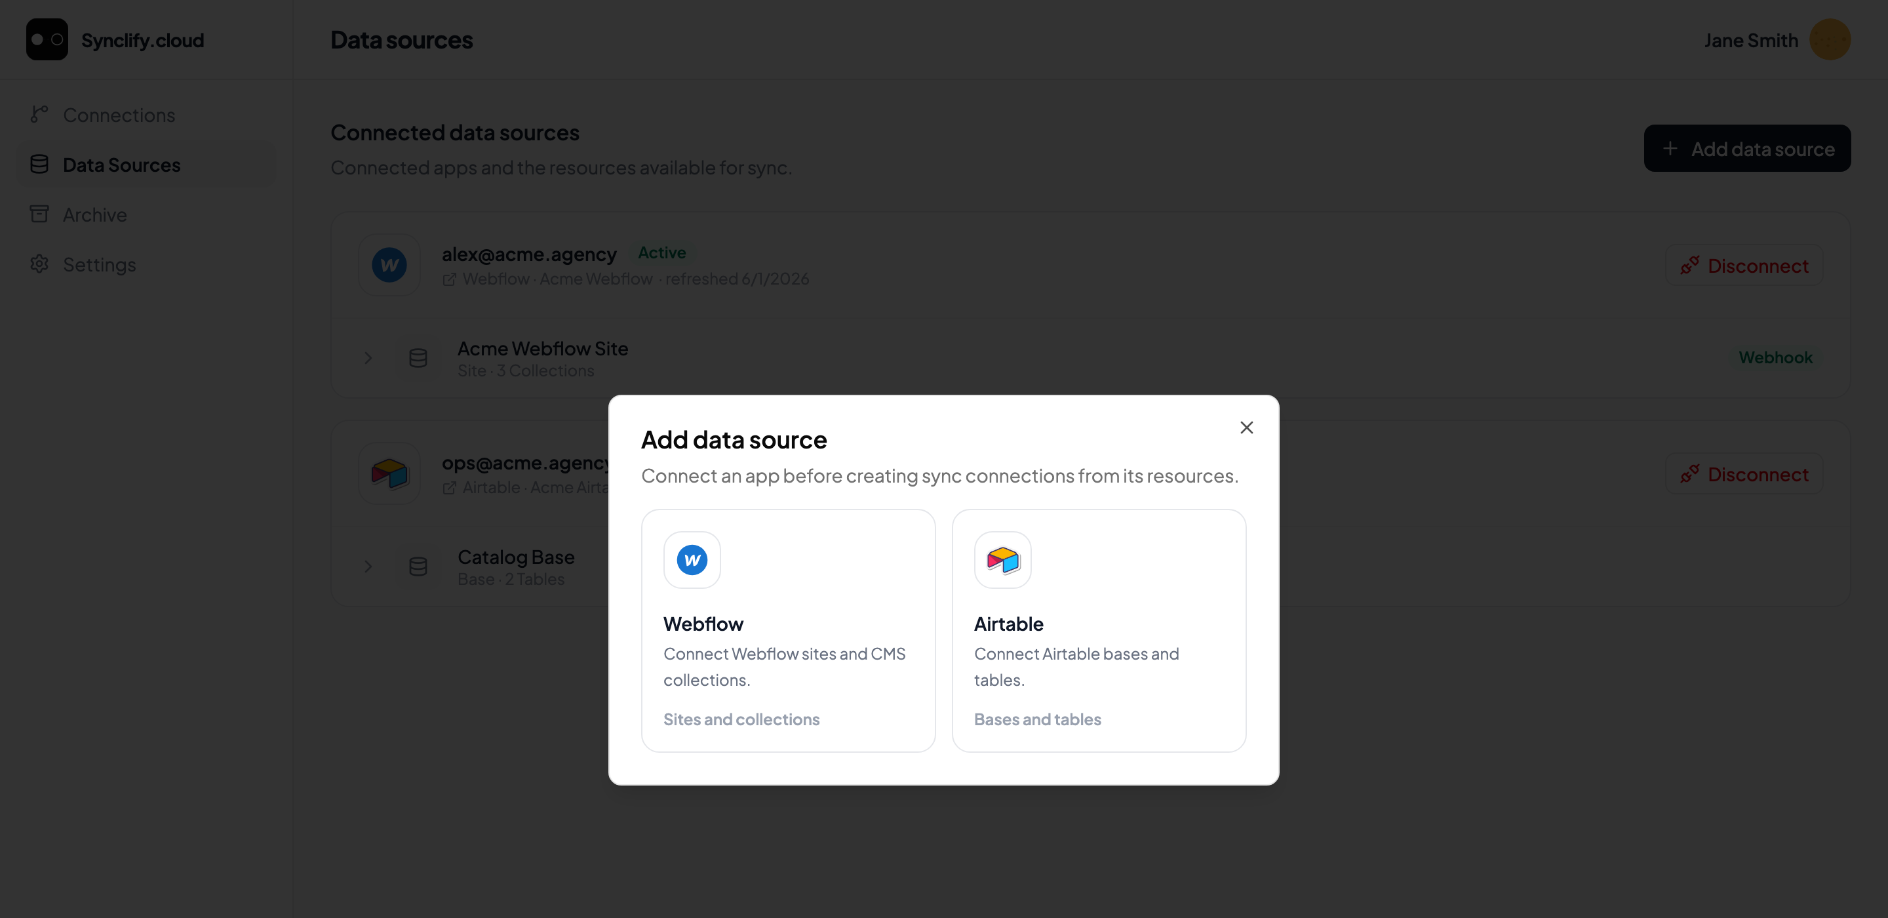Click the Airtable title in the dialog card
The image size is (1888, 918).
(x=1008, y=624)
